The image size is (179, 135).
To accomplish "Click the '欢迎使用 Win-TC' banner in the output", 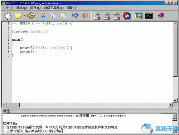I will pos(89,116).
